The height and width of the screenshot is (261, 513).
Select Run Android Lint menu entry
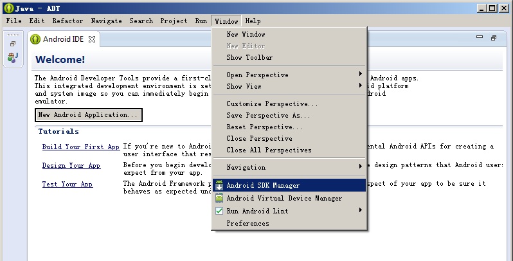coord(289,211)
